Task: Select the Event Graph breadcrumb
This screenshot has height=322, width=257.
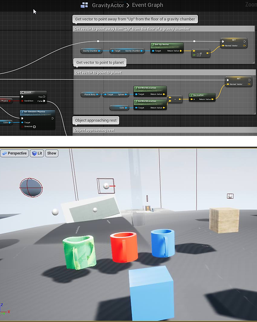Action: click(148, 5)
